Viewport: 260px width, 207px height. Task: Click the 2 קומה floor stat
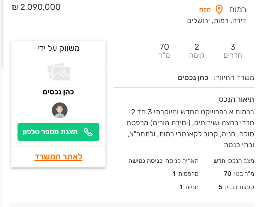197,51
